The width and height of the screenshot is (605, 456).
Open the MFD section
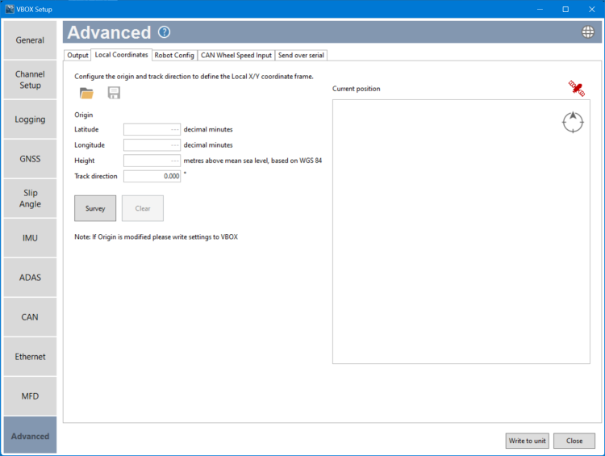30,396
